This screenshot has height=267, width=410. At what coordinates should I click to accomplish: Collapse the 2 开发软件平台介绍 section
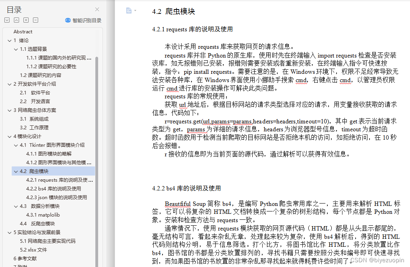pos(10,84)
